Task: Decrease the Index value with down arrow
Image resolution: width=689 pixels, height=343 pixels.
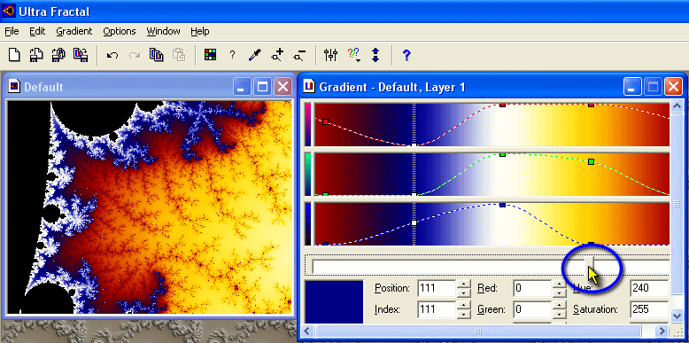Action: 463,314
